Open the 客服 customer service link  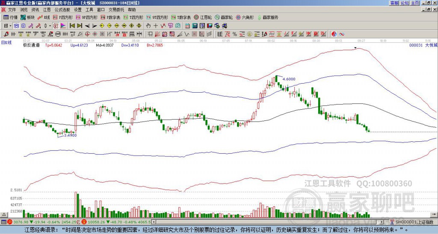pos(394,3)
